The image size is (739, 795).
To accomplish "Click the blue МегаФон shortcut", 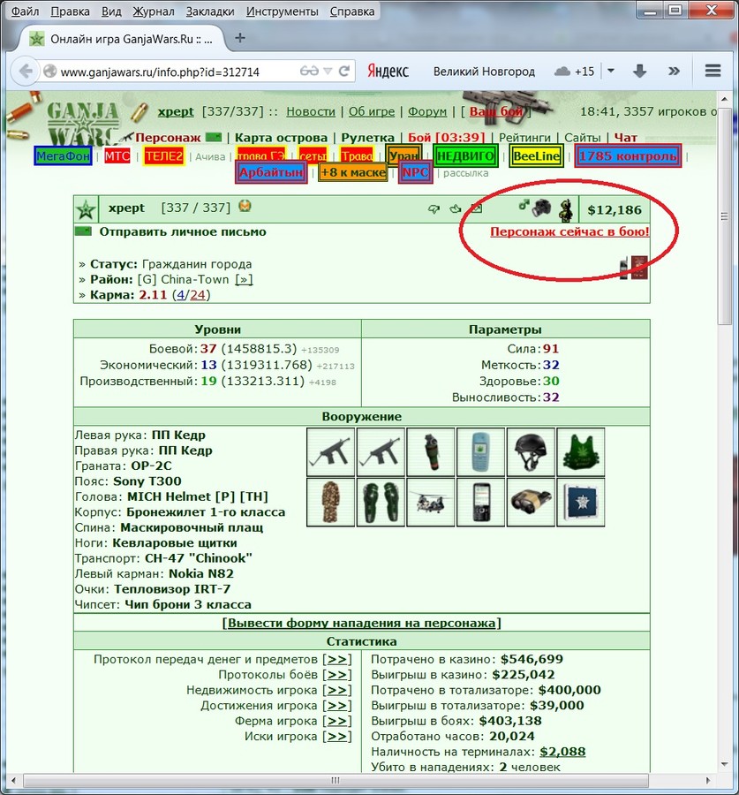I will 63,155.
